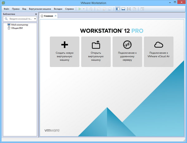Viewport: 187px width, 143px height.
Task: Close the Главная tab
Action: [x=55, y=16]
